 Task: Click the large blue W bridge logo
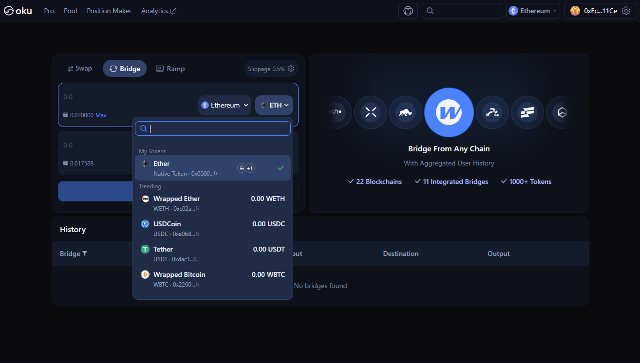pyautogui.click(x=449, y=112)
